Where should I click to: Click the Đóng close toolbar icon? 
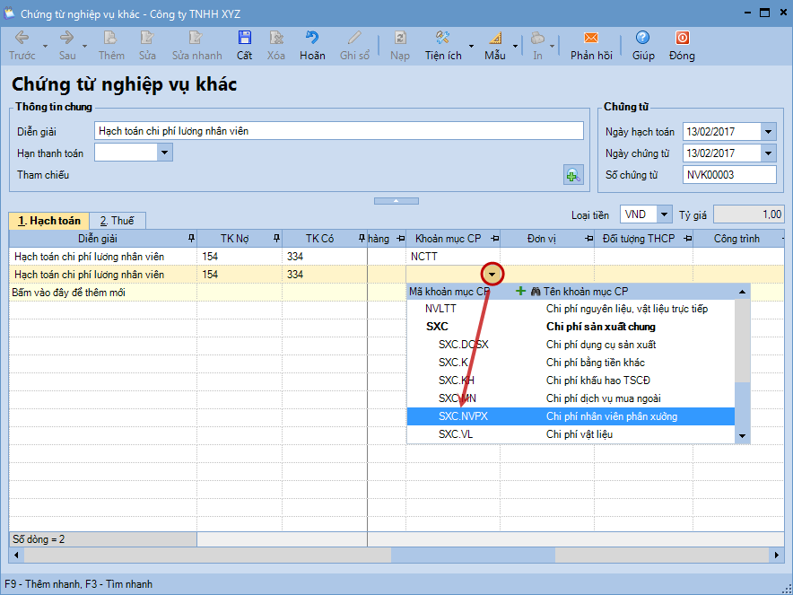pyautogui.click(x=682, y=39)
